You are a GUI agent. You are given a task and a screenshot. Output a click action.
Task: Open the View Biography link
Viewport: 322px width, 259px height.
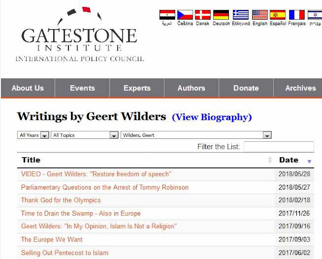212,117
